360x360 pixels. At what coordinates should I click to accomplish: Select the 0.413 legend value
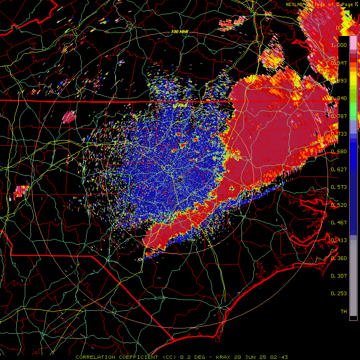click(339, 240)
